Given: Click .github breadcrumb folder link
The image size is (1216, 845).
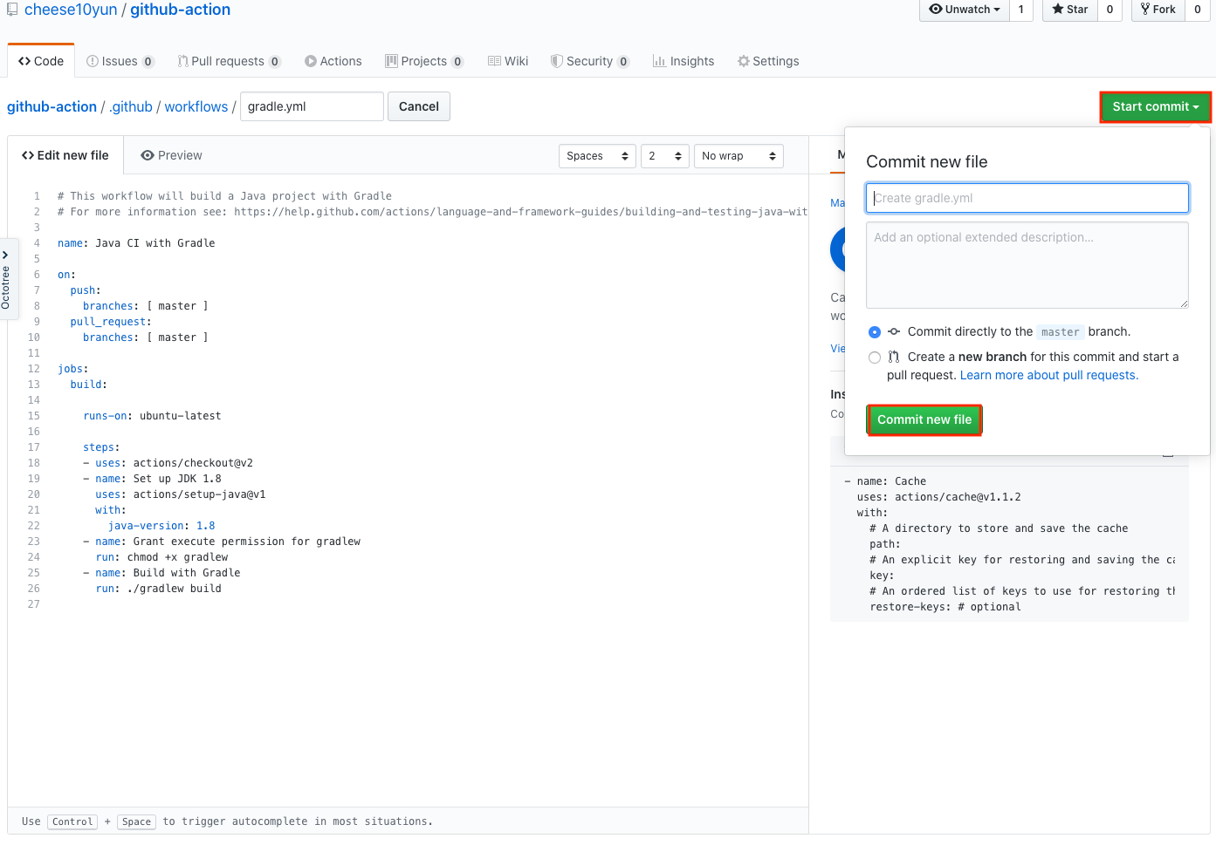Looking at the screenshot, I should [x=131, y=106].
